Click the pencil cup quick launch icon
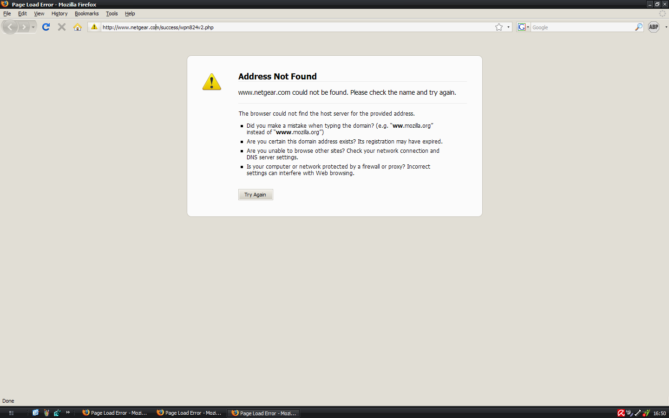This screenshot has width=669, height=418. pyautogui.click(x=46, y=412)
